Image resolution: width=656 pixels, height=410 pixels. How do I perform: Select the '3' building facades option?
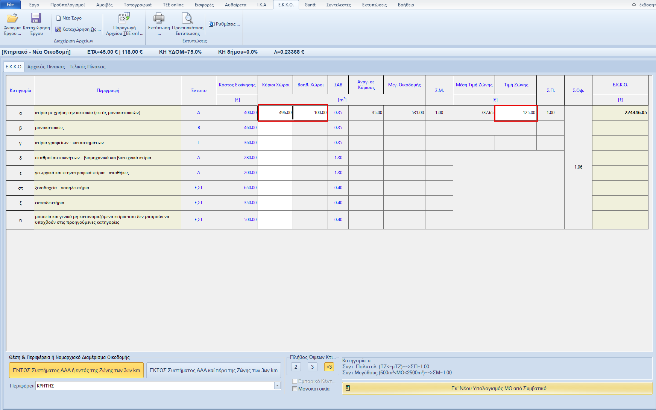pyautogui.click(x=312, y=367)
